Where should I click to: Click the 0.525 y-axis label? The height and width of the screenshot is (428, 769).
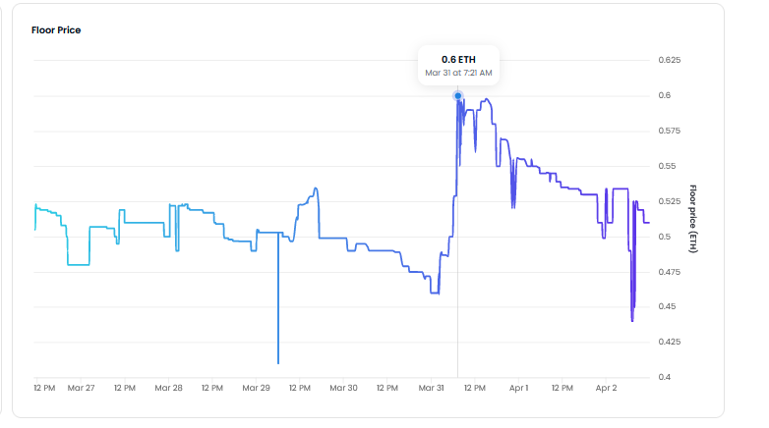click(670, 201)
